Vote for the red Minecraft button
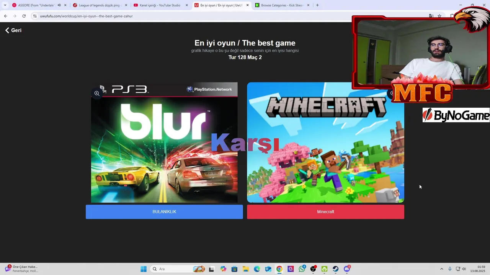This screenshot has height=275, width=490. pyautogui.click(x=325, y=212)
